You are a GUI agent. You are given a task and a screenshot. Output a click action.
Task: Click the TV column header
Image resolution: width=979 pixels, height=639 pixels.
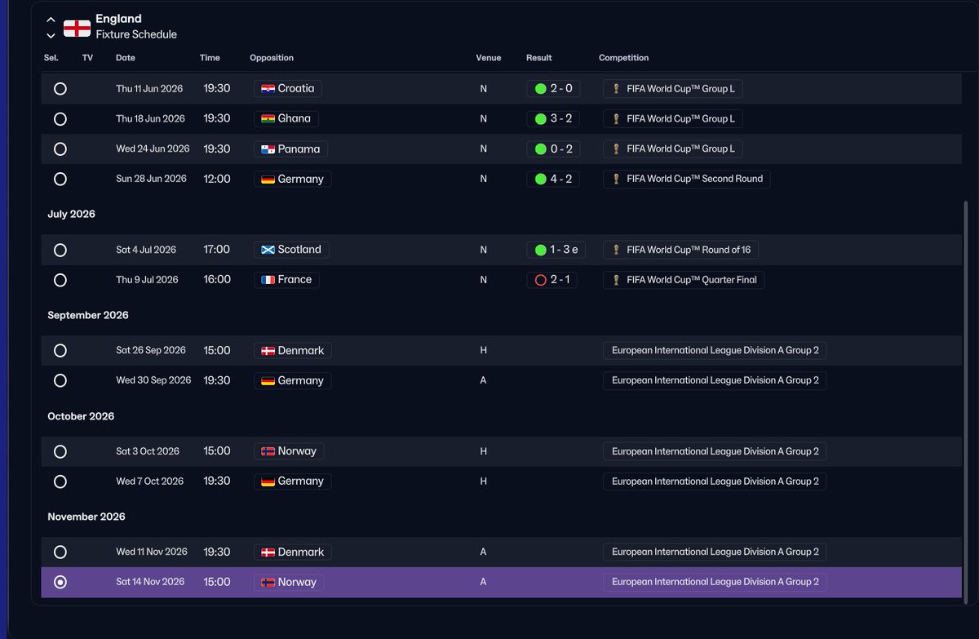87,58
